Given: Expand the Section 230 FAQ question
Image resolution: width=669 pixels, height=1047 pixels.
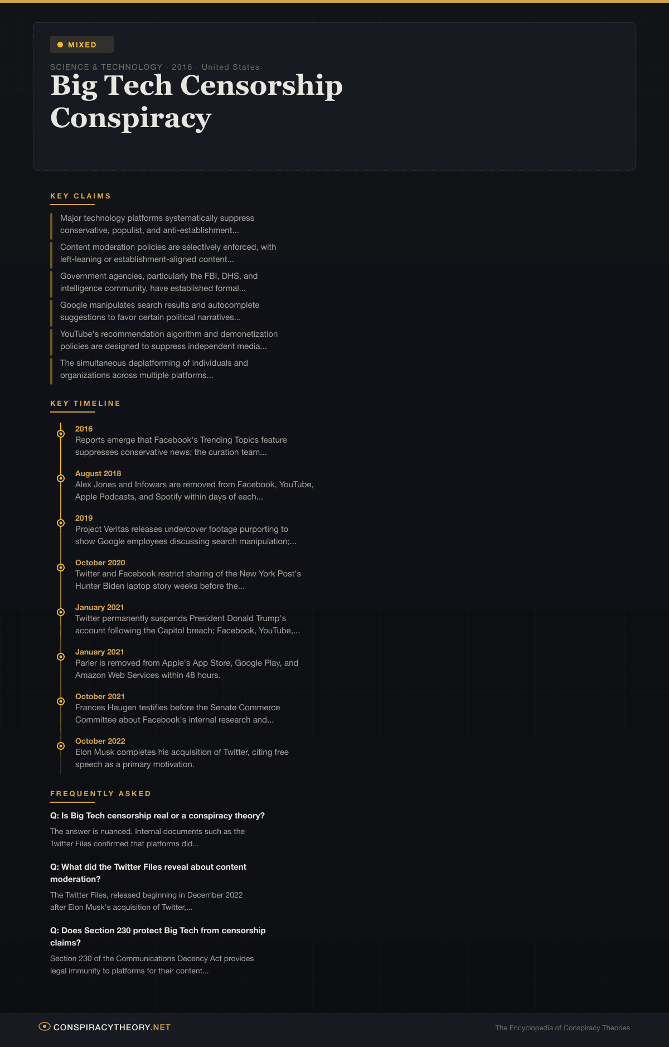Looking at the screenshot, I should (x=158, y=937).
